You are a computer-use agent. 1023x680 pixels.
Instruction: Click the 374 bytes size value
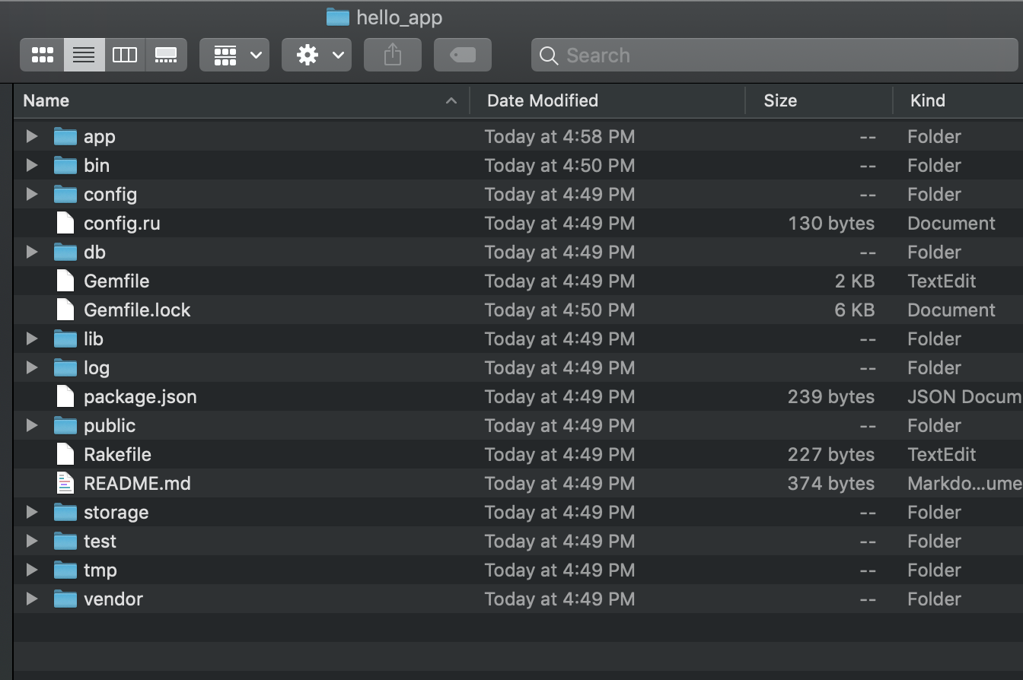(x=831, y=483)
